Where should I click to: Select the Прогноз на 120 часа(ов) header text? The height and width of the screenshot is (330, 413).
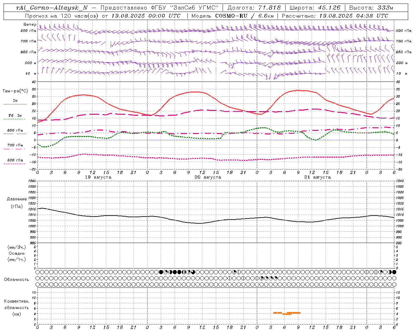pyautogui.click(x=62, y=16)
